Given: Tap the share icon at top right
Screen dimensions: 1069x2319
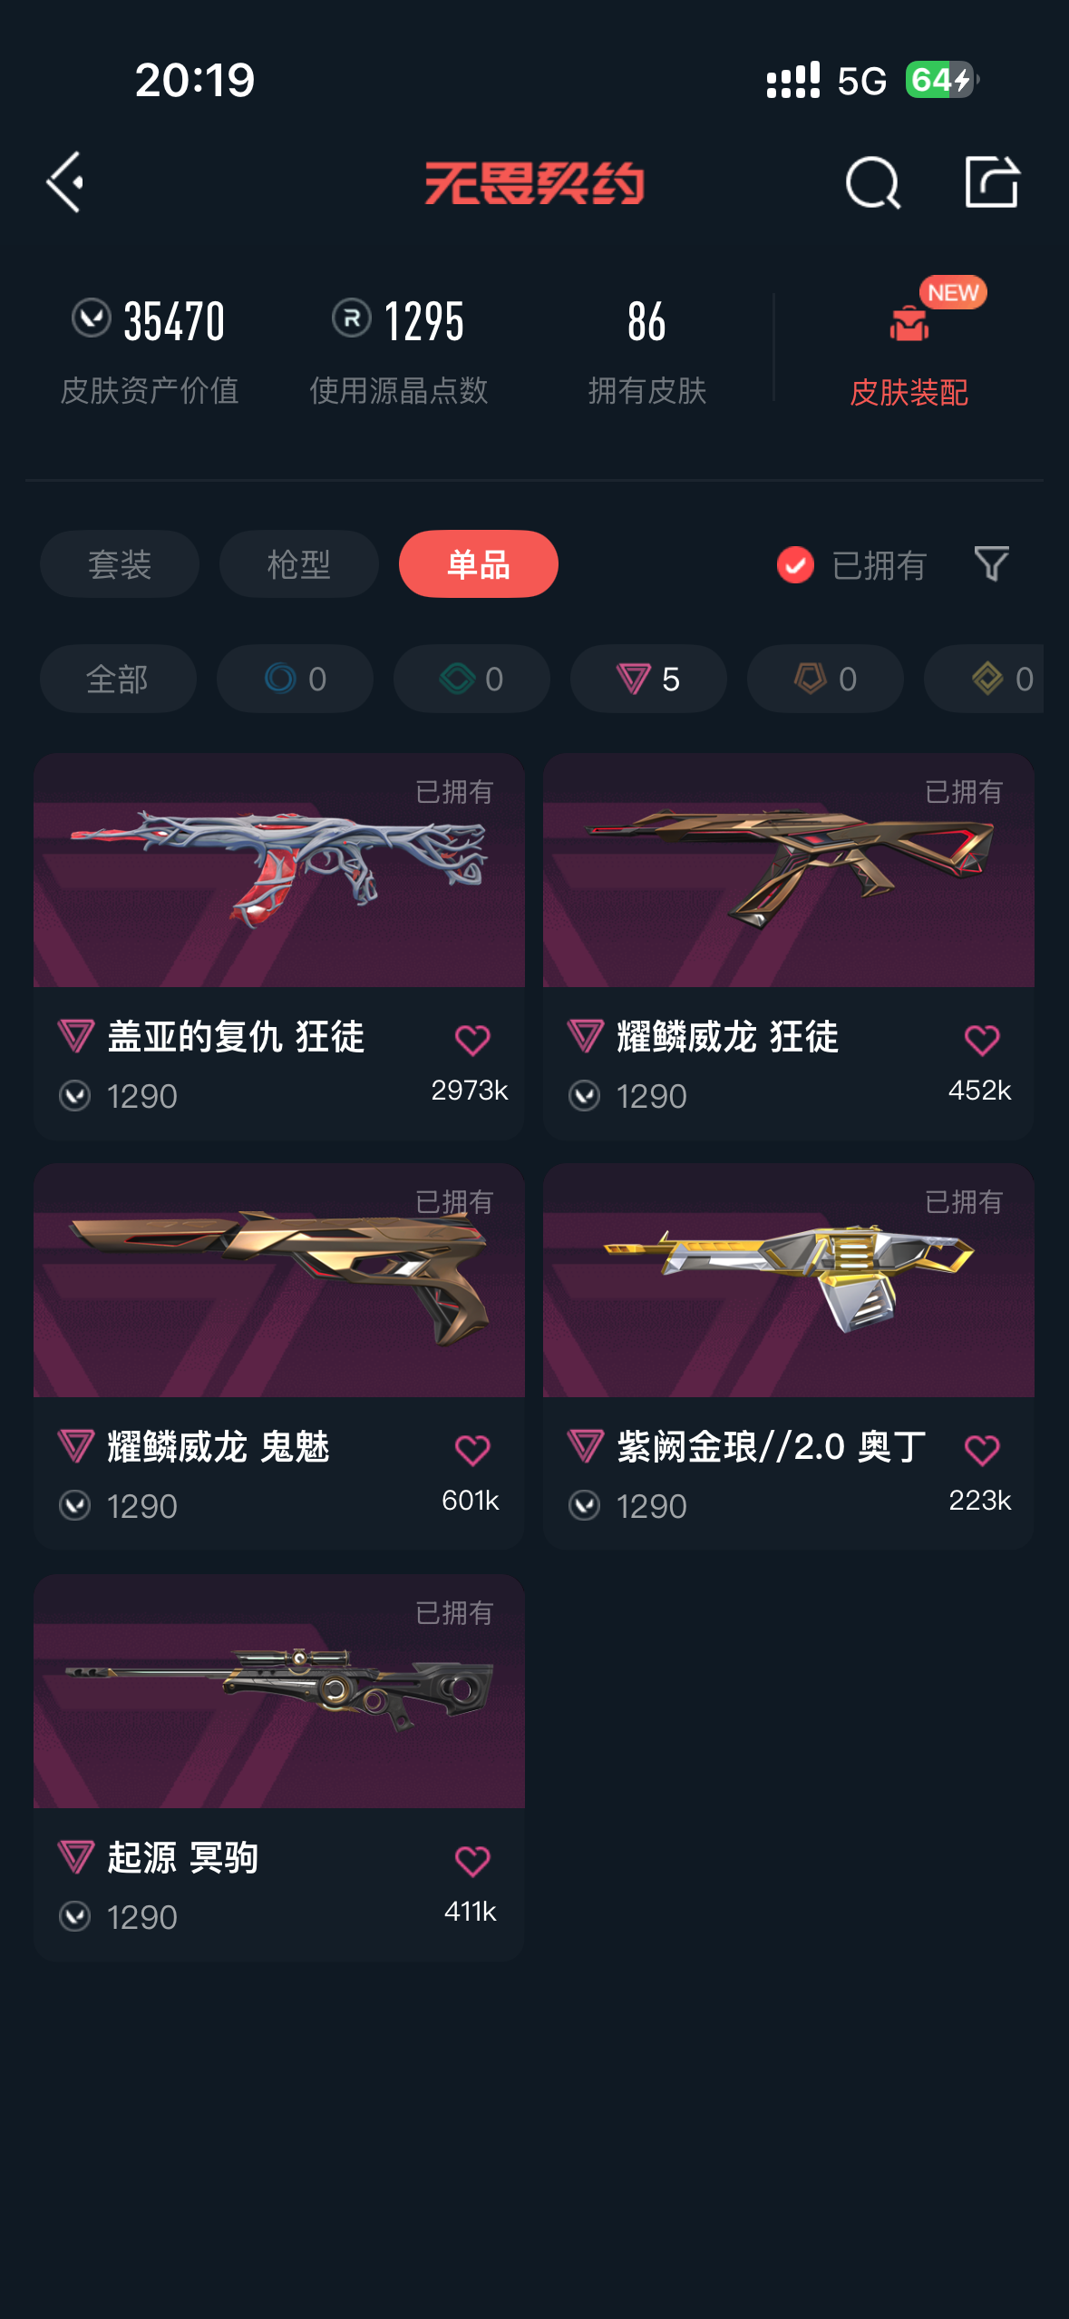Looking at the screenshot, I should [x=992, y=181].
